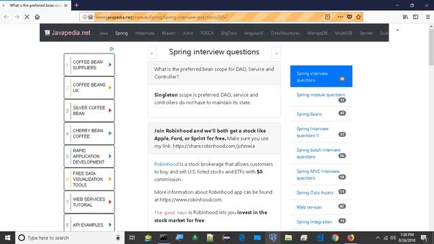Viewport: 434px width, 244px height.
Task: Open AdChoices icon above ads
Action: coord(112,49)
